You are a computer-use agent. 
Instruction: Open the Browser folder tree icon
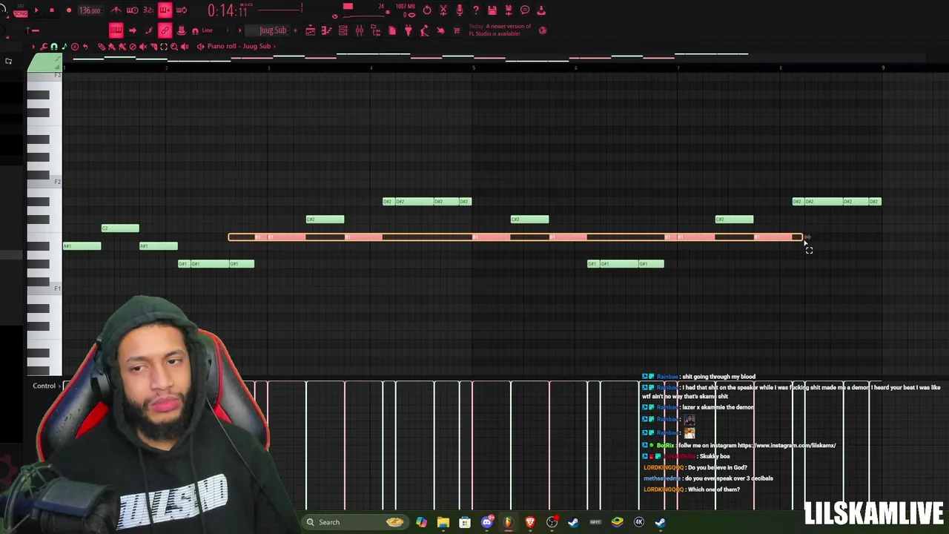click(x=375, y=30)
